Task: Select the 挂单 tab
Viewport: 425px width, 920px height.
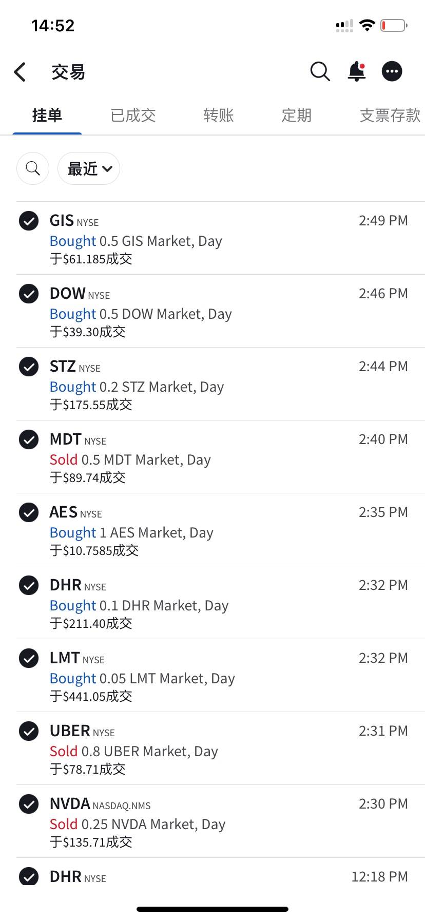Action: point(47,116)
